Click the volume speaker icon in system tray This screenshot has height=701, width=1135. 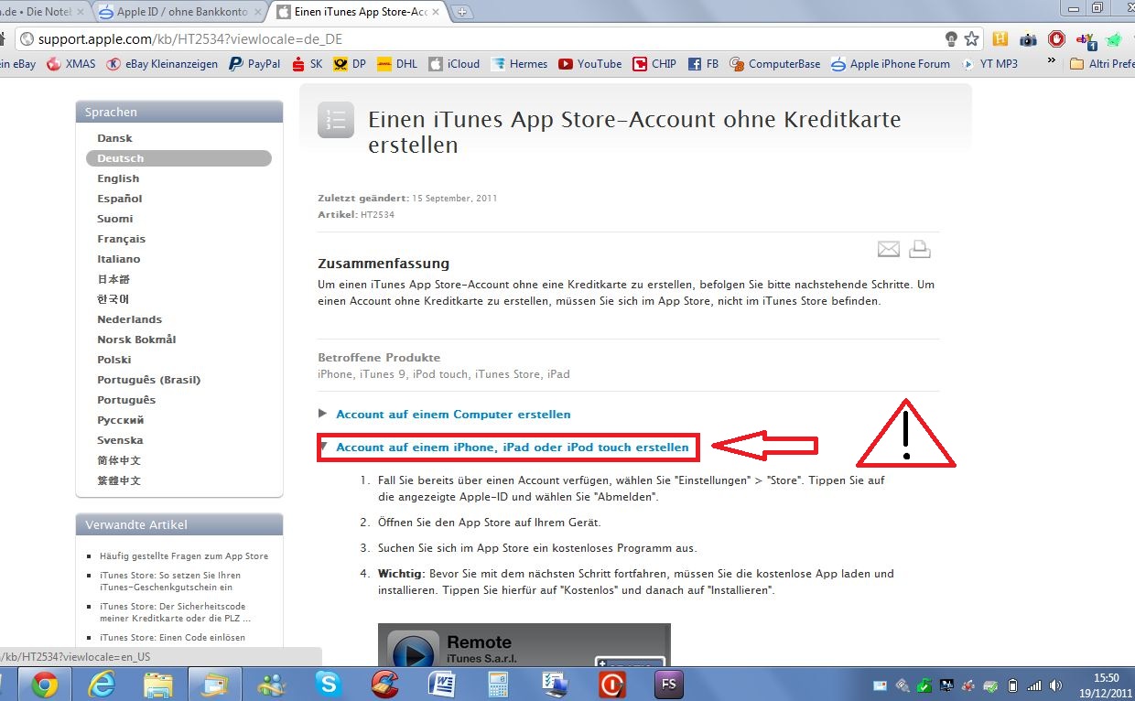tap(1057, 685)
